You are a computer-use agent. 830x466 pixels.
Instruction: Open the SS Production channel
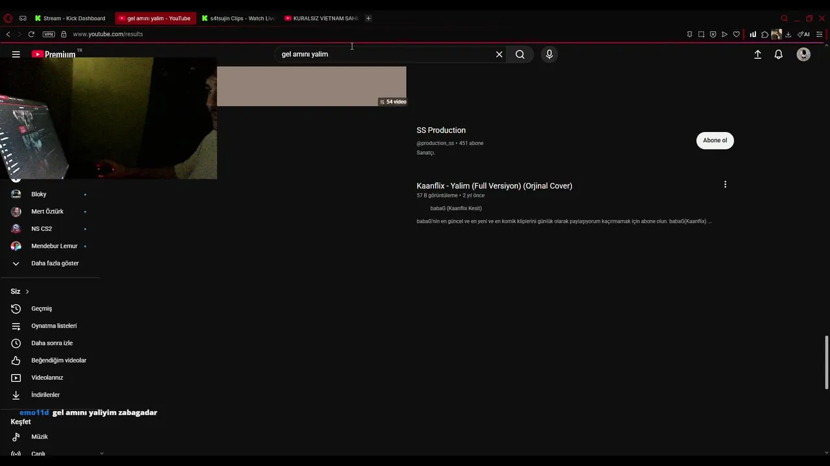tap(441, 130)
